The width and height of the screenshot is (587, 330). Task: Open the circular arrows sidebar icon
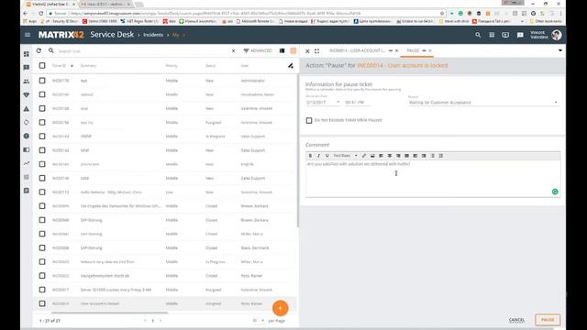coord(27,122)
